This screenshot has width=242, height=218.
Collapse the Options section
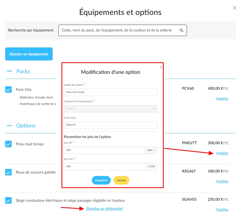[x=9, y=126]
